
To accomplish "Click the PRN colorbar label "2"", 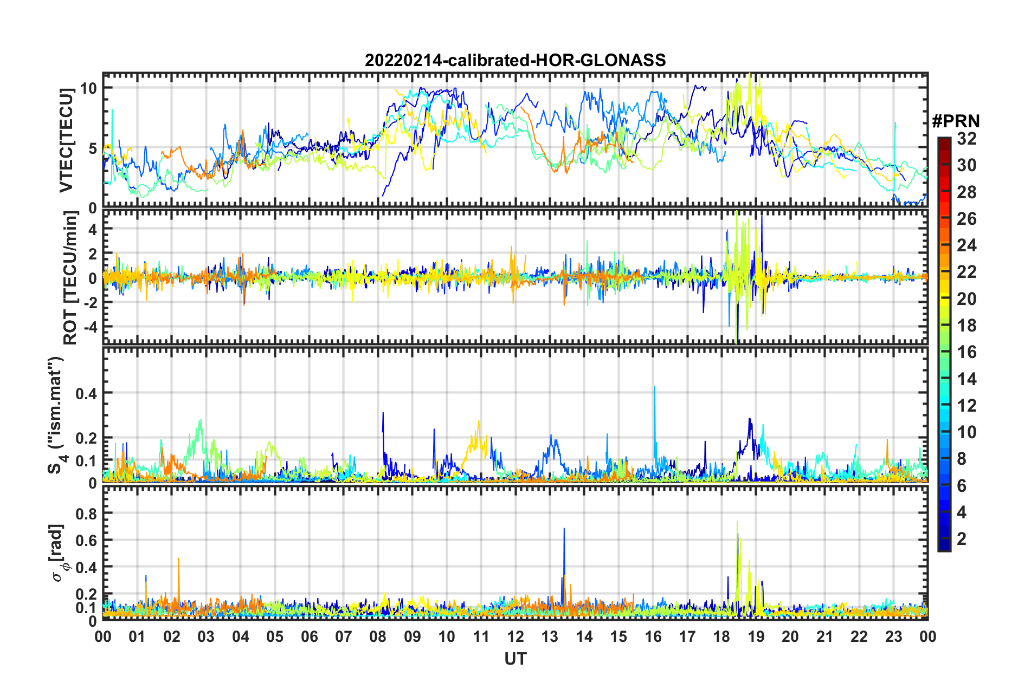I will coord(962,539).
